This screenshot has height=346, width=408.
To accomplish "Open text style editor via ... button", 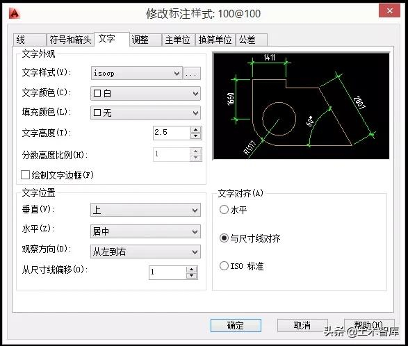I will 192,74.
